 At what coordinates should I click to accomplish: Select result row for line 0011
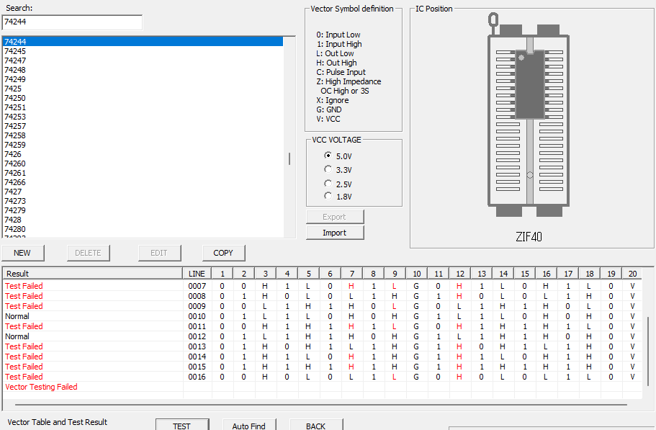[x=322, y=326]
